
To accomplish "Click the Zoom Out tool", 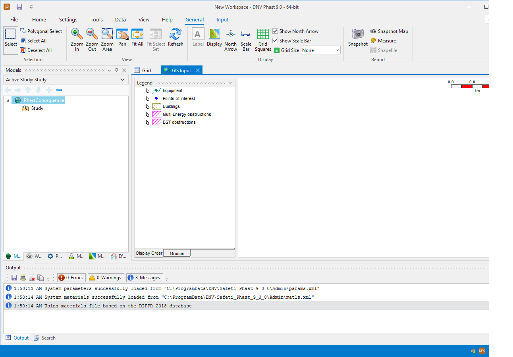I will pyautogui.click(x=92, y=40).
